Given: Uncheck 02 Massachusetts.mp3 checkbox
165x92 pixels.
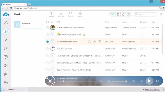Looking at the screenshot, I should pos(47,42).
